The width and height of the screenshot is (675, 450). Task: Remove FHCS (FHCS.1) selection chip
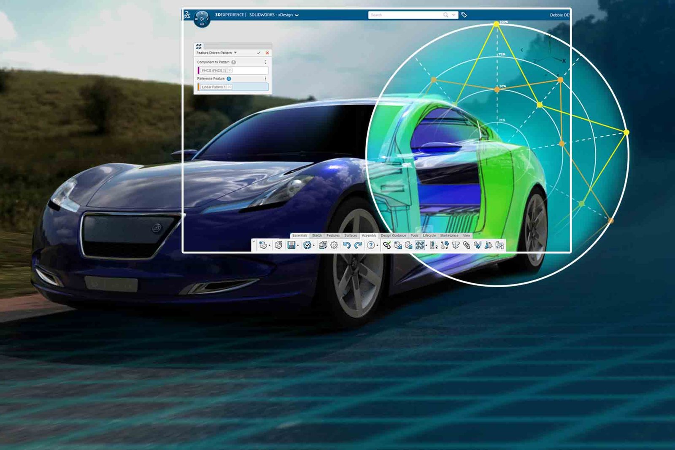tap(230, 70)
